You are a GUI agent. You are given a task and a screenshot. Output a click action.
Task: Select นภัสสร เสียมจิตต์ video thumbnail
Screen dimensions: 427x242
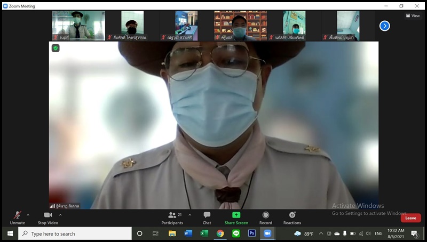(295, 26)
